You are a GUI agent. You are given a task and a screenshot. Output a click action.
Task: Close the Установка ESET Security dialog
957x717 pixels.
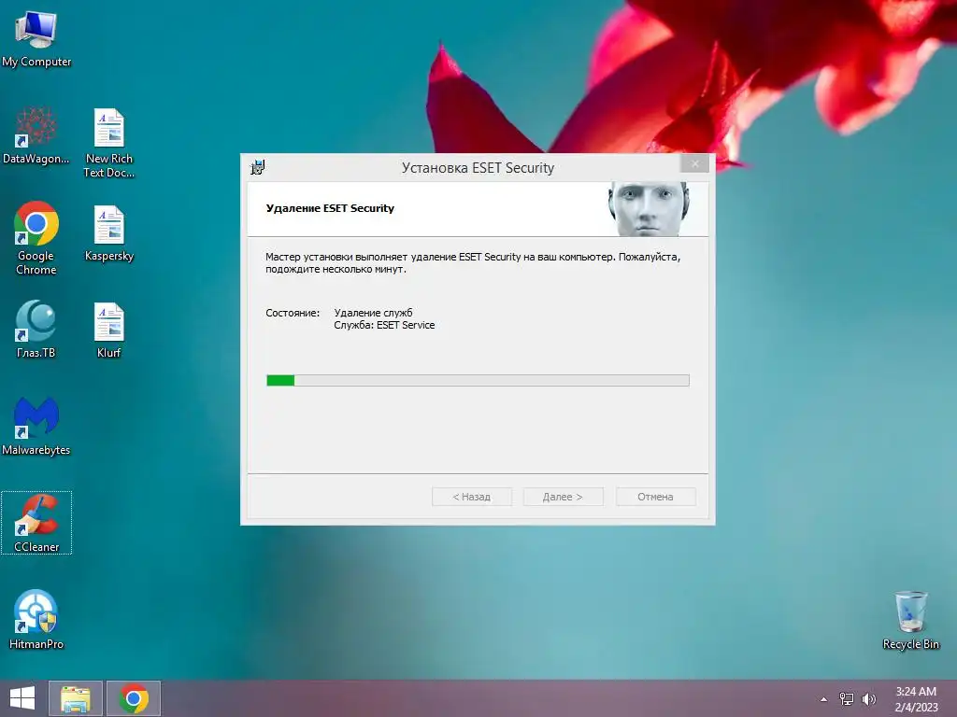(694, 163)
